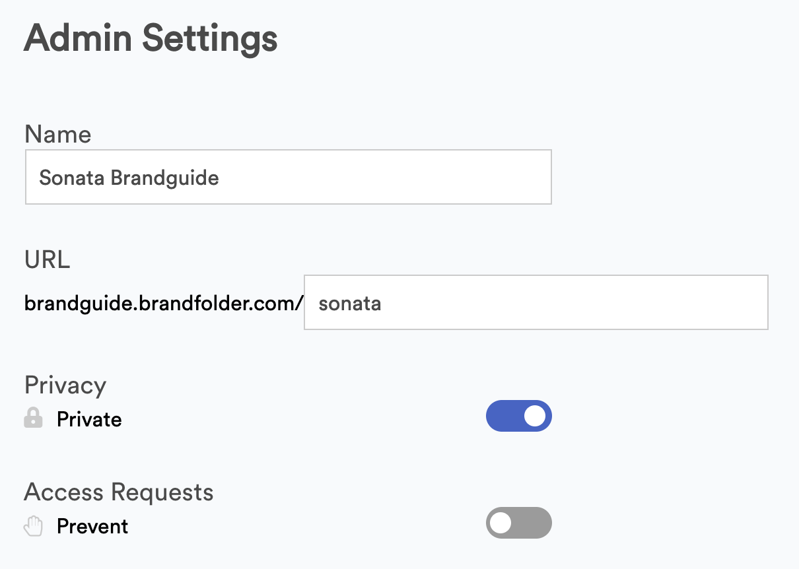Turn off the Private privacy toggle
Viewport: 799px width, 569px height.
[x=518, y=416]
